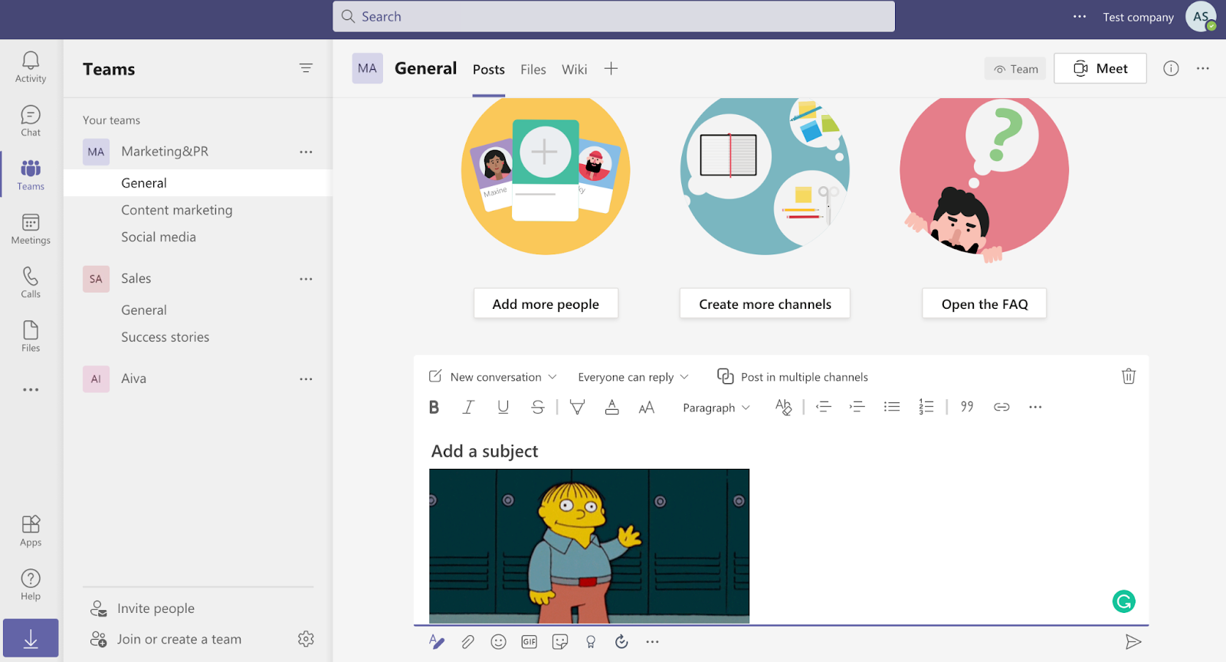
Task: Click the Invite people link
Action: pos(143,608)
